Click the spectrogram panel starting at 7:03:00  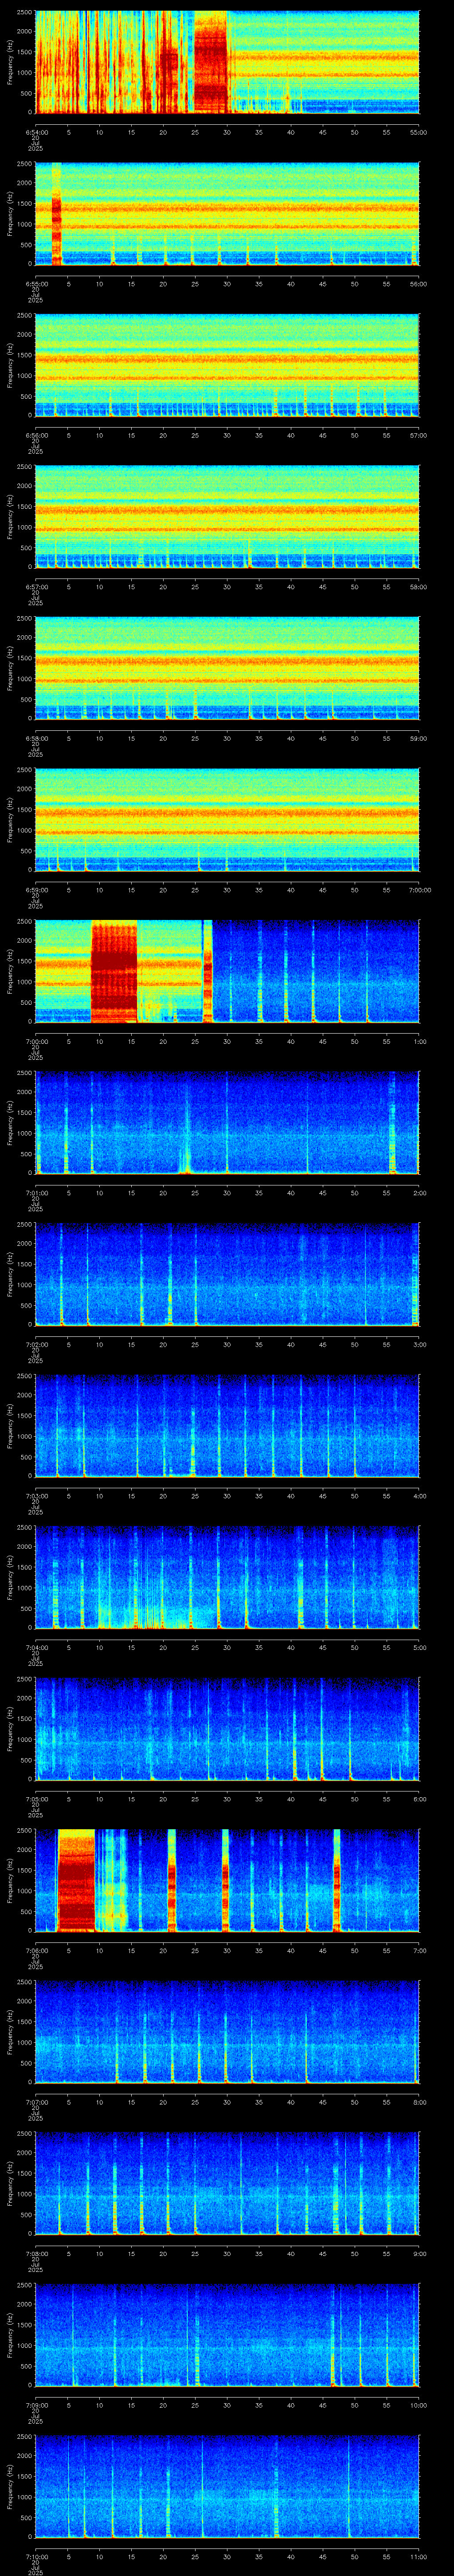227,1426
